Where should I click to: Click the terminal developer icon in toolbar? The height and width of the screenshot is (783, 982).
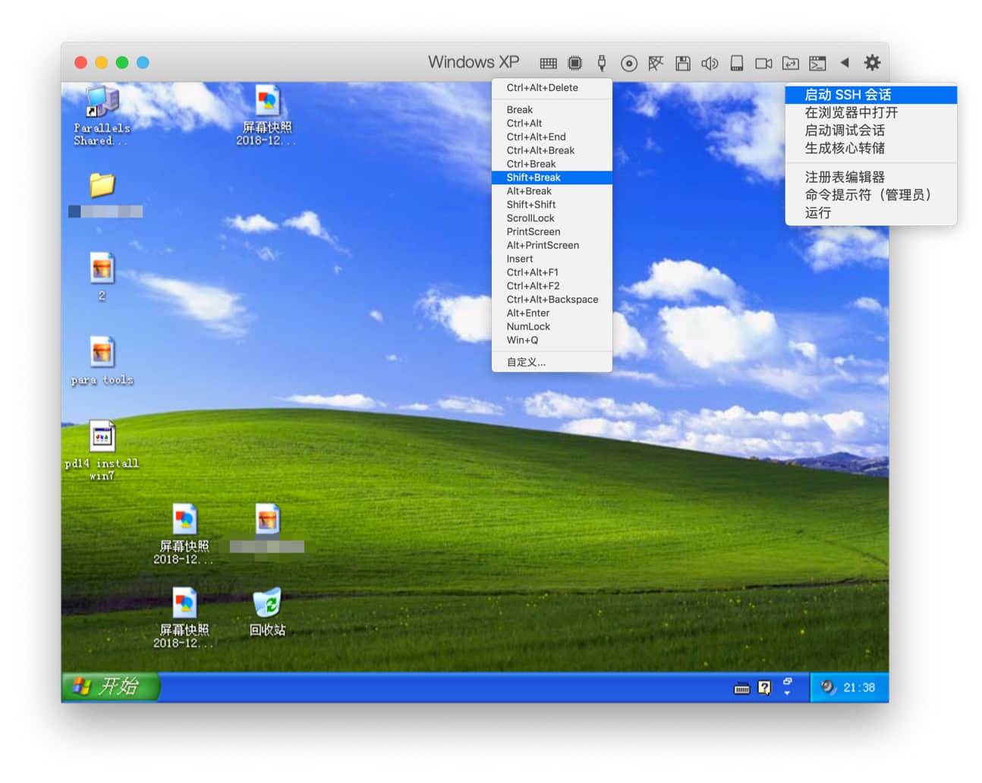pos(817,63)
